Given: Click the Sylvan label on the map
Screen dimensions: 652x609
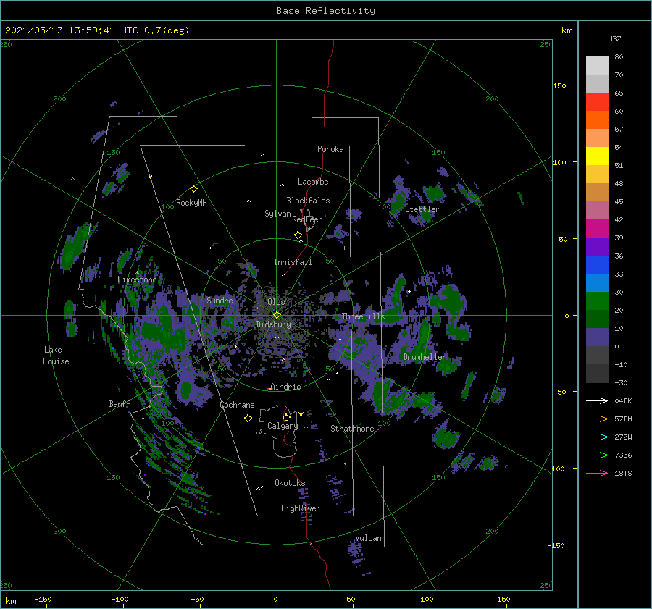Looking at the screenshot, I should 277,214.
